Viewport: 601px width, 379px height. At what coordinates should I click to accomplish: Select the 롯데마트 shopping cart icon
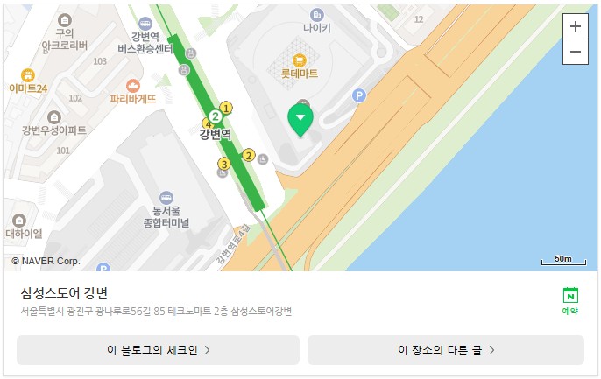coord(299,60)
